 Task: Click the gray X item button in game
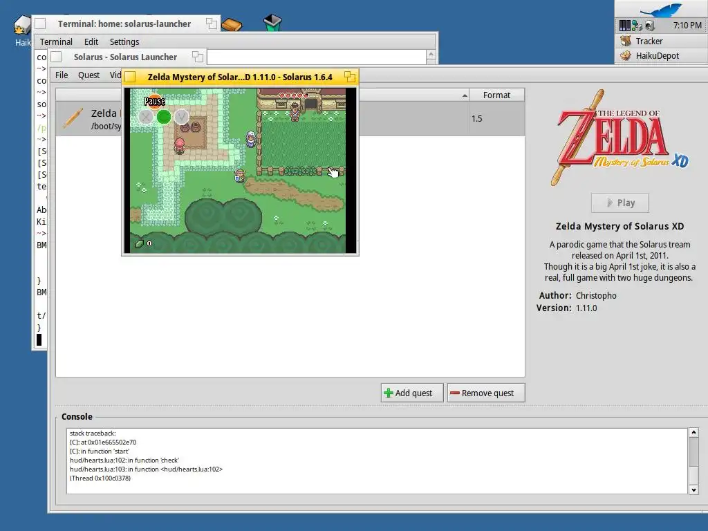coord(146,118)
